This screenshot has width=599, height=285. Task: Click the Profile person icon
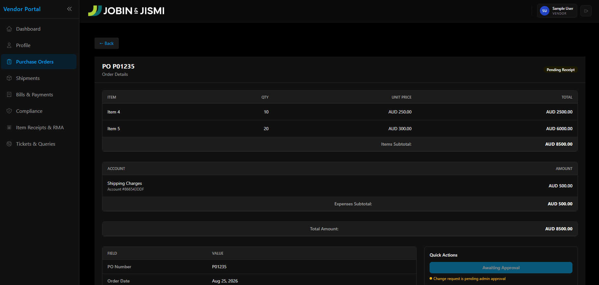[x=9, y=45]
